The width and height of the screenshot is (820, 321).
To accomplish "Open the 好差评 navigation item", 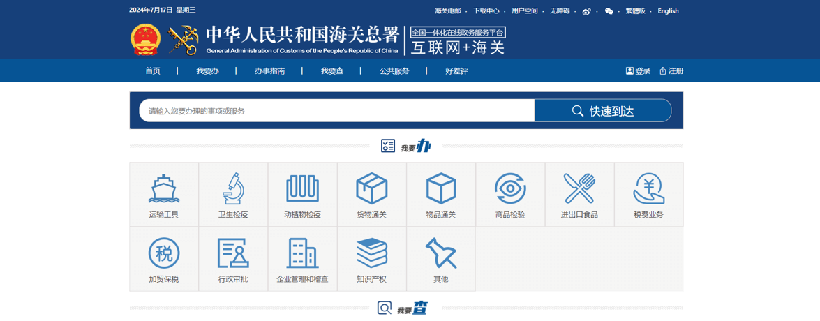I will pos(456,71).
